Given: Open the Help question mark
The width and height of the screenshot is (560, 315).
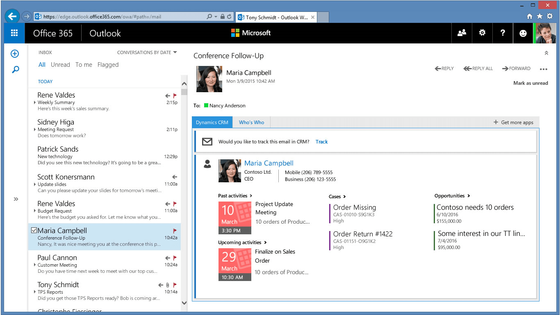Looking at the screenshot, I should (x=503, y=33).
